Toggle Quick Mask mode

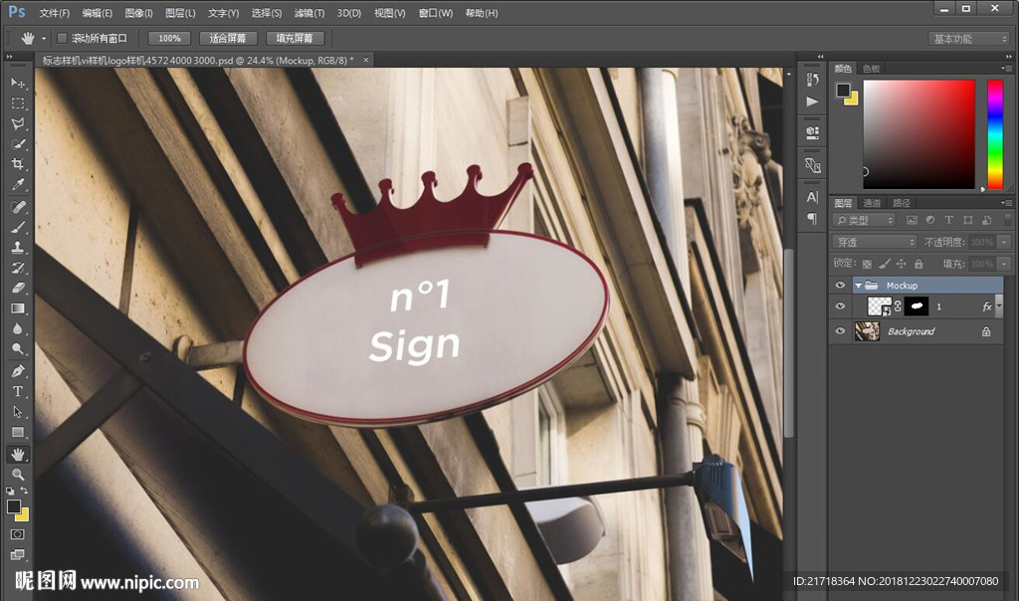pyautogui.click(x=18, y=534)
